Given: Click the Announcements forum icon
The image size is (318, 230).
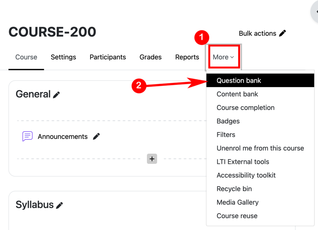Looking at the screenshot, I should pos(27,136).
